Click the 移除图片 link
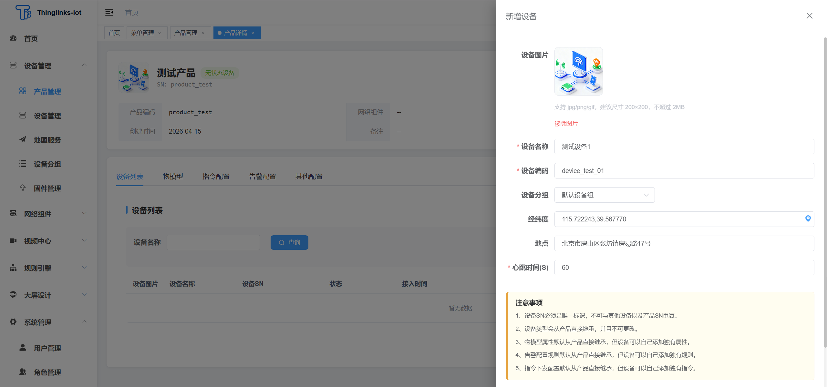This screenshot has width=827, height=387. [x=566, y=124]
